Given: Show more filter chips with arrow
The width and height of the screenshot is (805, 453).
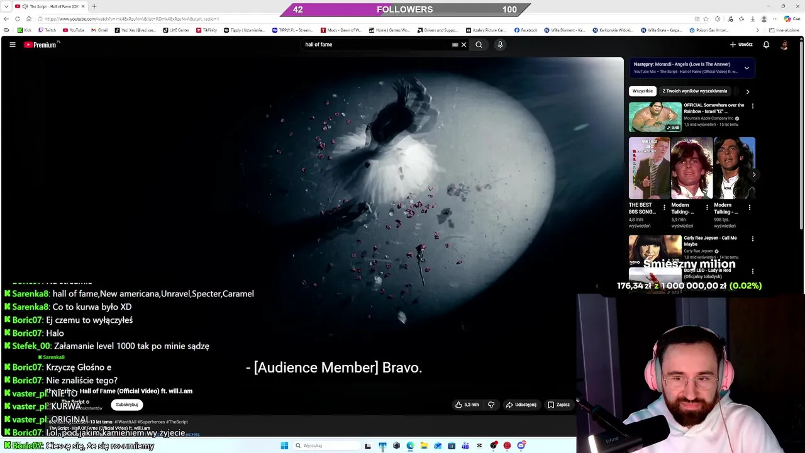Looking at the screenshot, I should (748, 91).
